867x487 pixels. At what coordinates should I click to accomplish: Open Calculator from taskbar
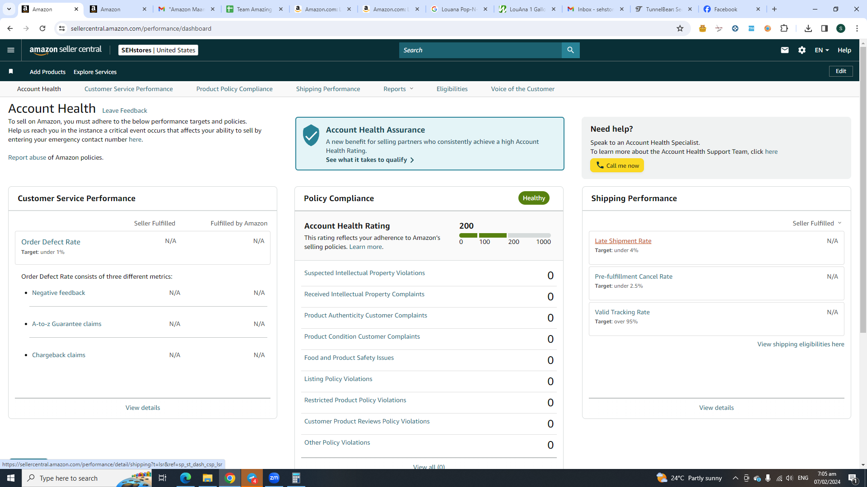296,478
